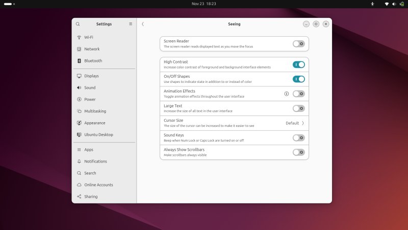408x230 pixels.
Task: Open Cursor Size options chevron
Action: [303, 123]
